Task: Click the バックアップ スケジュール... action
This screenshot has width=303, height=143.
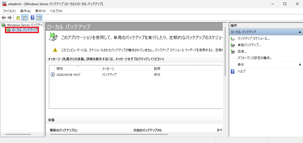Action: click(x=254, y=38)
